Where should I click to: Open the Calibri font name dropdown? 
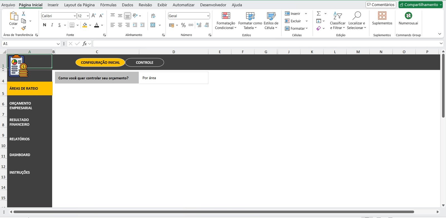(75, 16)
